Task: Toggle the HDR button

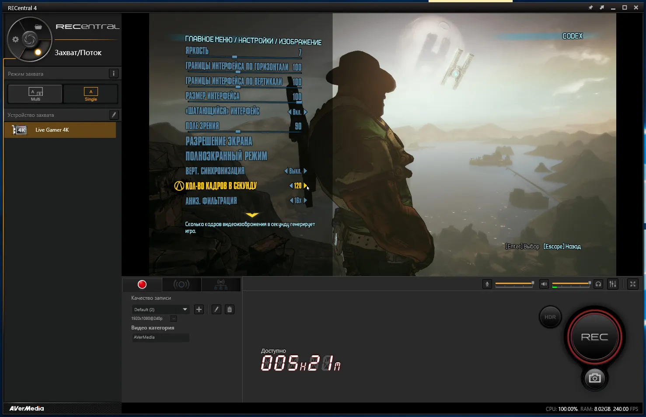Action: coord(550,317)
